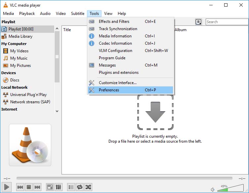Click the My Music note icon
The height and width of the screenshot is (193, 249).
[6, 58]
